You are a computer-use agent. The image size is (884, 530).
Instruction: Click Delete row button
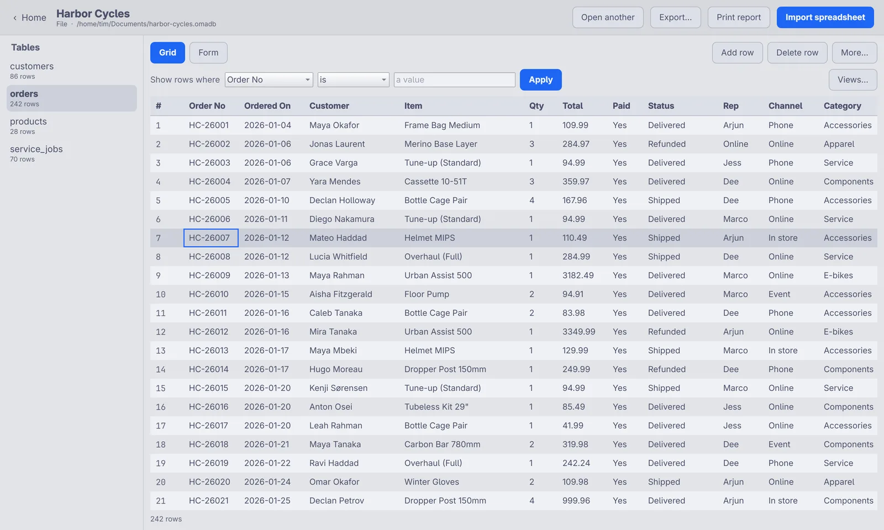pos(797,52)
